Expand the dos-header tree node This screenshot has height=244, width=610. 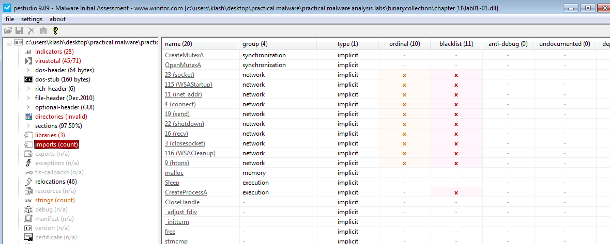click(x=27, y=70)
